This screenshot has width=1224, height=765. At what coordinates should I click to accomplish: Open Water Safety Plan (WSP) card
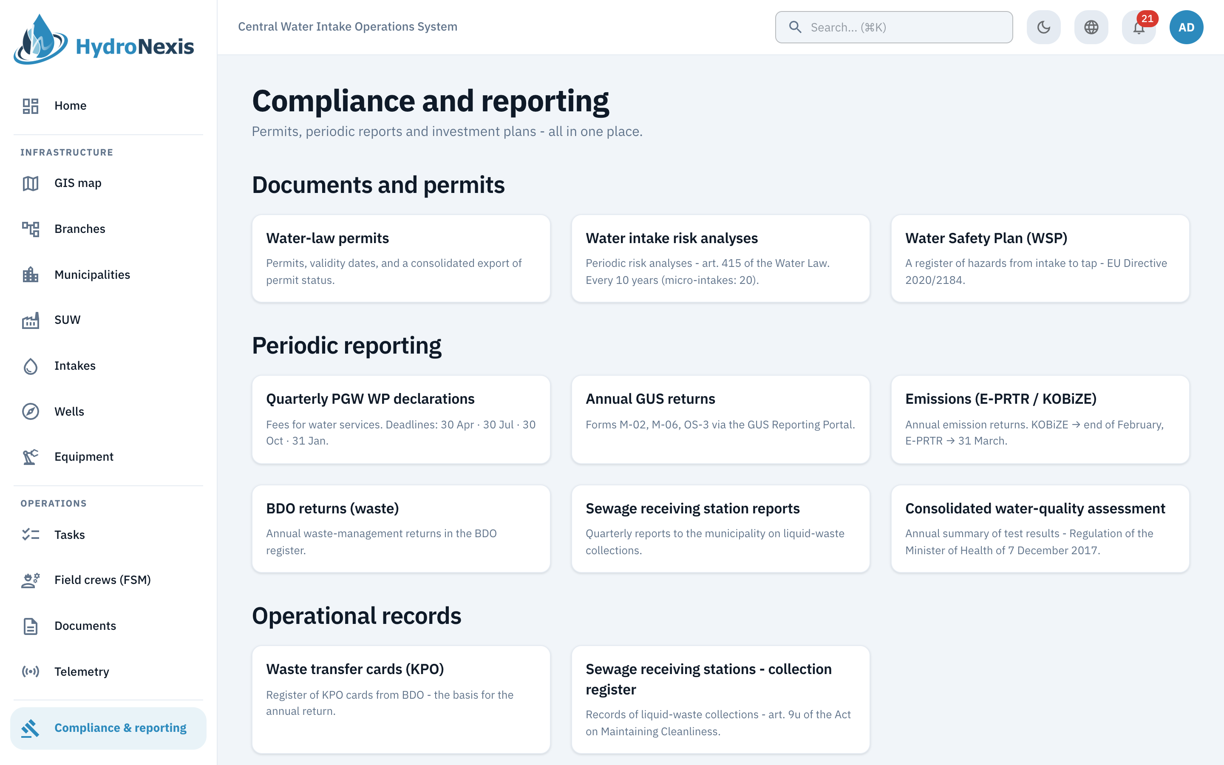coord(1040,258)
